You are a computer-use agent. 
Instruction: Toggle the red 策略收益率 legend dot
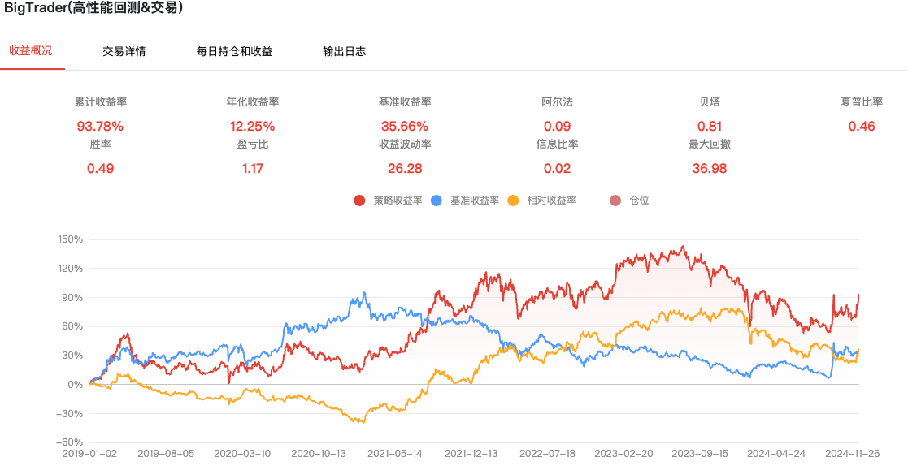[x=359, y=201]
